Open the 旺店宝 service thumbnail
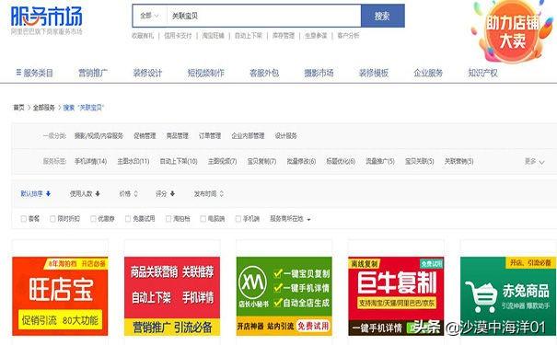Image resolution: width=557 pixels, height=345 pixels. [60, 296]
